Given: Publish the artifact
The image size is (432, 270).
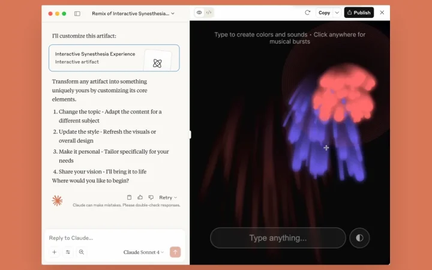Looking at the screenshot, I should 359,13.
